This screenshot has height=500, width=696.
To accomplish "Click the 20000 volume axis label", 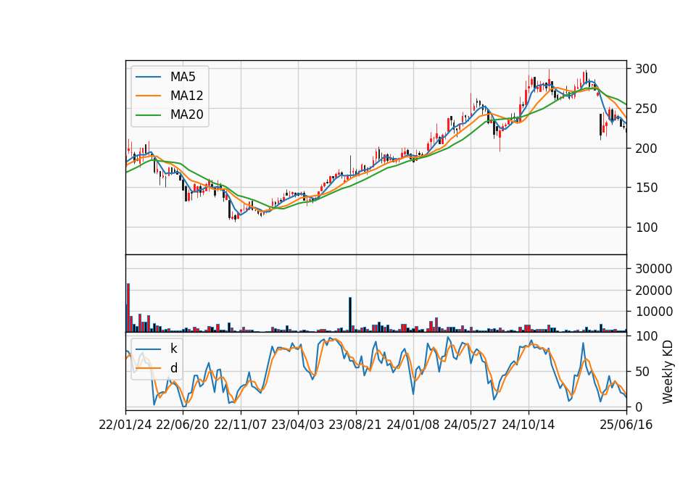I will [x=653, y=291].
